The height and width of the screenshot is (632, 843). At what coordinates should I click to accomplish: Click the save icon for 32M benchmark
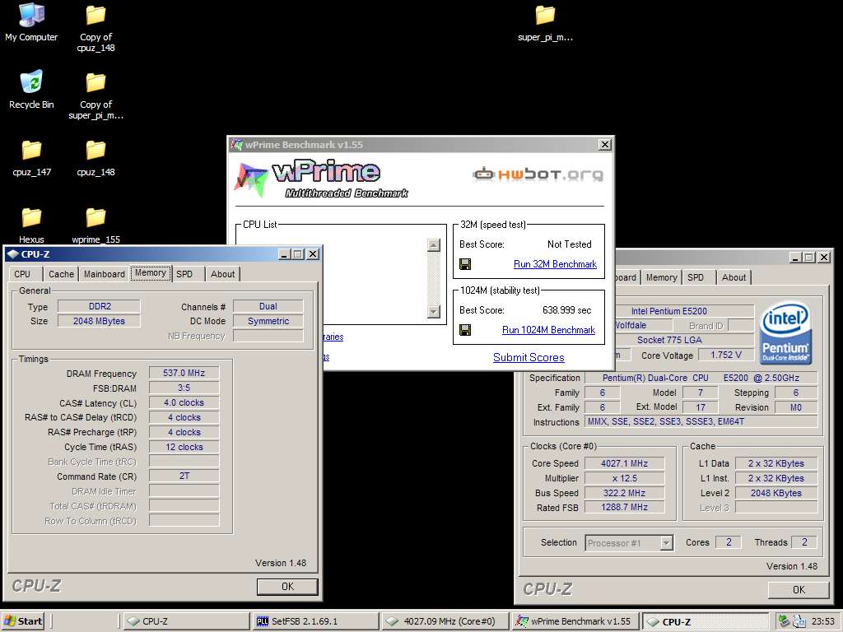tap(465, 264)
